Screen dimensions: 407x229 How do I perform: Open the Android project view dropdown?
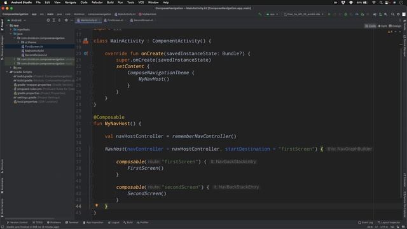coord(17,20)
